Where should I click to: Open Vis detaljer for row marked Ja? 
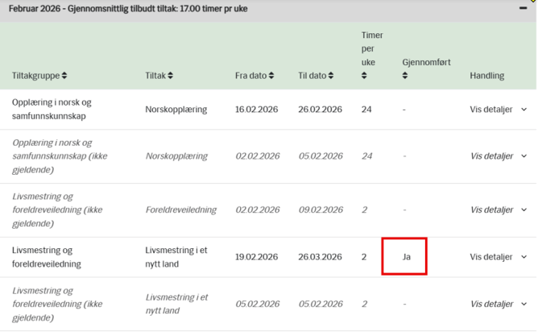(491, 257)
